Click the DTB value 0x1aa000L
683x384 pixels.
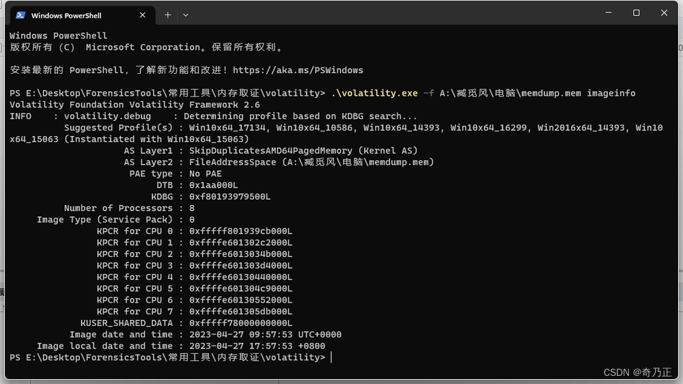click(213, 185)
